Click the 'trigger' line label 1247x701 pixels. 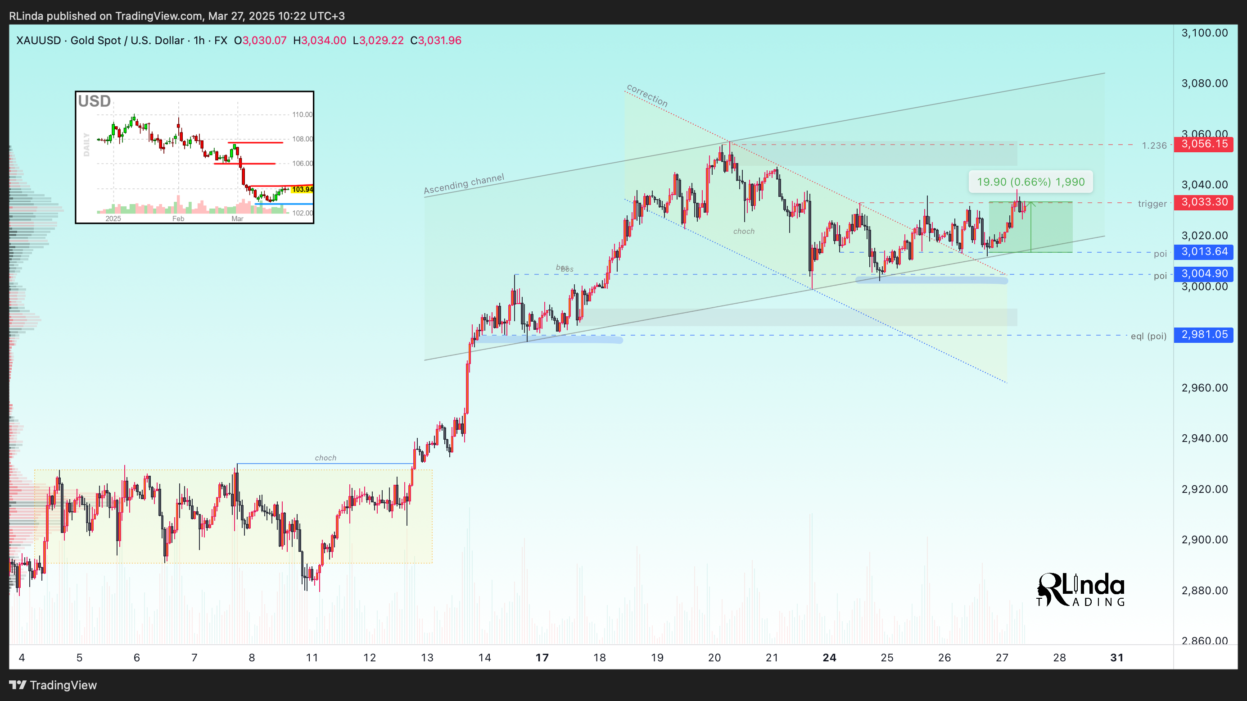click(x=1152, y=204)
